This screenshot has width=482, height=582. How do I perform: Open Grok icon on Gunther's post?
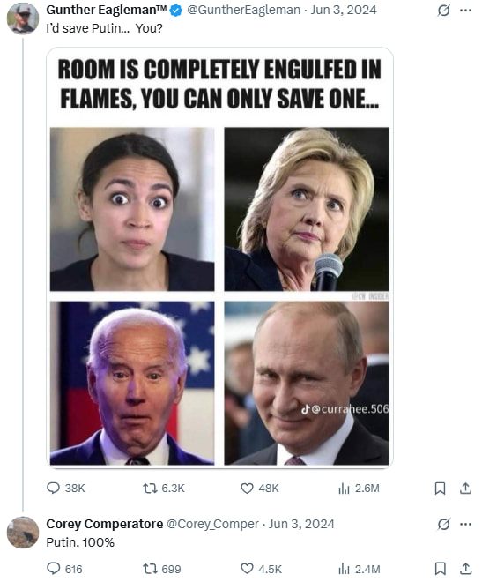click(x=444, y=11)
